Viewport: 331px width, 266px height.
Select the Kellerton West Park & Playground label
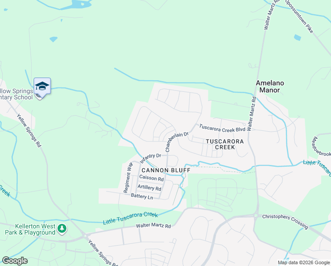(30, 229)
